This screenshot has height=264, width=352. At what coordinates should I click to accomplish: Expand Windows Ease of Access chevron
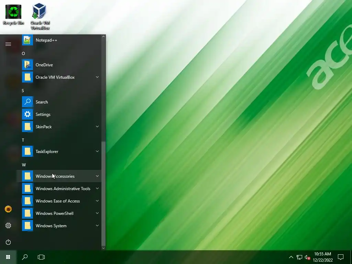coord(97,201)
